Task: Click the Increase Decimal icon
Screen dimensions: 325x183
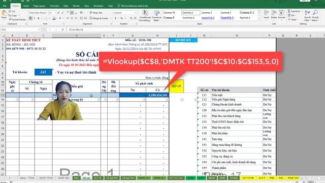Action: click(131, 18)
